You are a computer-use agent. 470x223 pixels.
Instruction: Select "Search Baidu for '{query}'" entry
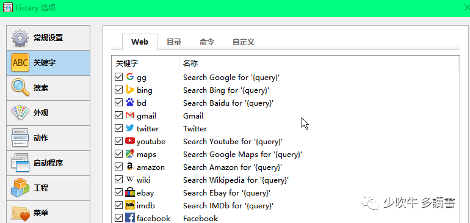tap(228, 103)
